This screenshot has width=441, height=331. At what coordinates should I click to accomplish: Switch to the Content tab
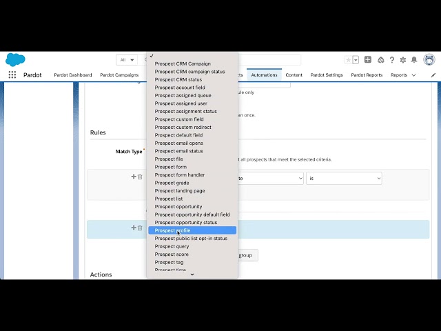[294, 75]
